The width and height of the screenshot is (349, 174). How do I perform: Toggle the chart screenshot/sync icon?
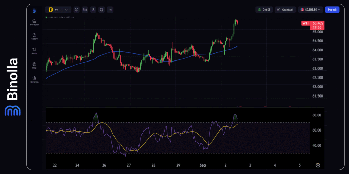(102, 10)
